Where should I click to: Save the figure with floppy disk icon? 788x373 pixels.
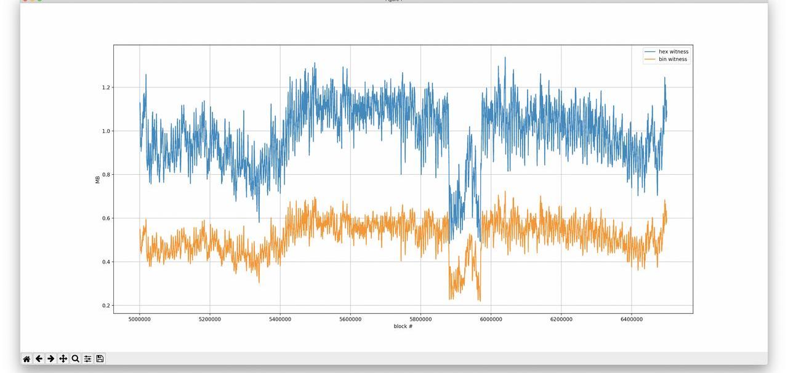coord(100,359)
